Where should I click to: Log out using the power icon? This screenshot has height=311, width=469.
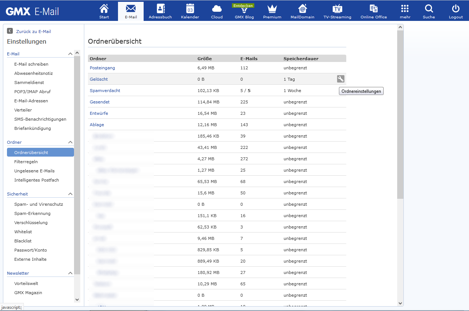[x=455, y=11]
